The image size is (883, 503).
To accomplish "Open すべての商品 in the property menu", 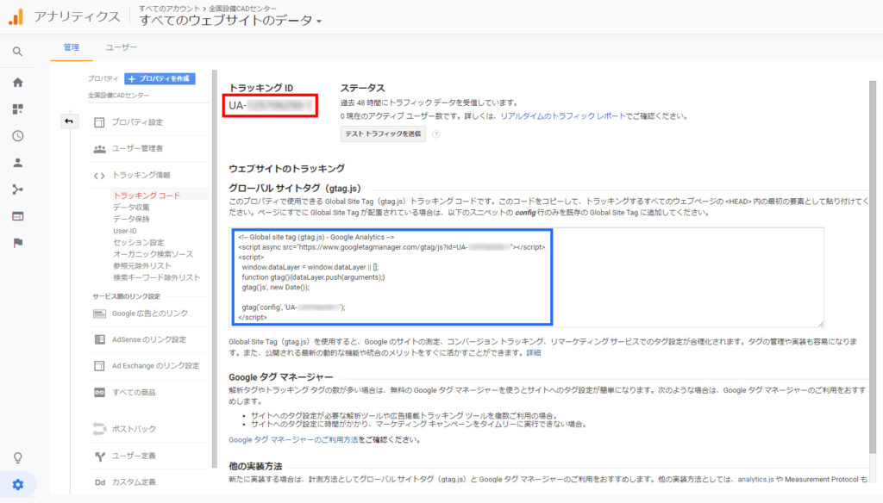I will [x=134, y=392].
